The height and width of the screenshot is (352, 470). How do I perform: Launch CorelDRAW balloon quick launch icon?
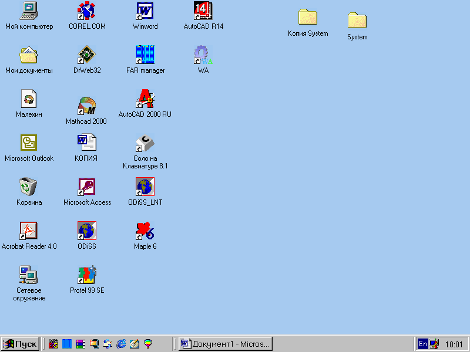(148, 344)
